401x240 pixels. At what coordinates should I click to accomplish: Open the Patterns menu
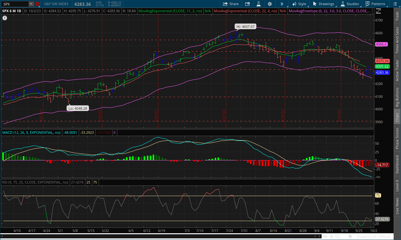(375, 4)
